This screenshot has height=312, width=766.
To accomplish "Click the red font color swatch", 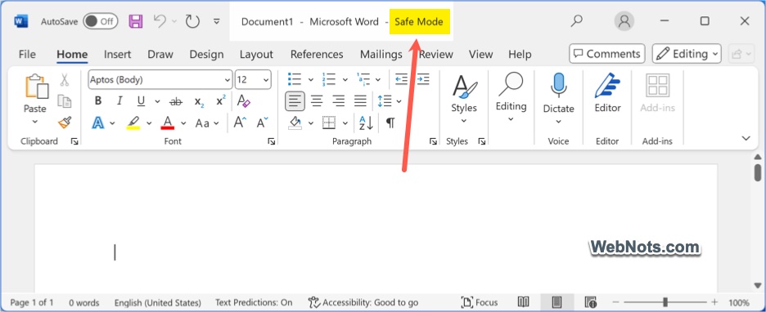I will point(168,127).
